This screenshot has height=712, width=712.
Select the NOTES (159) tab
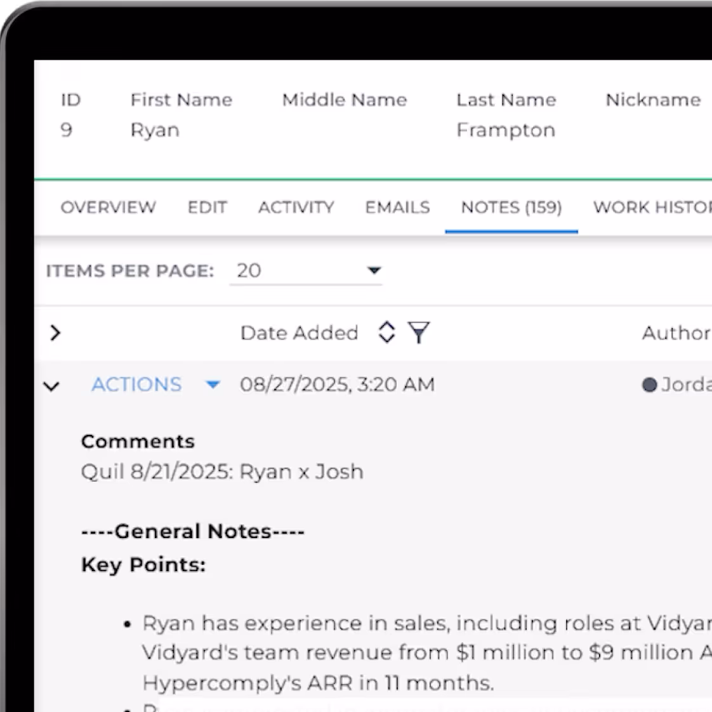pos(511,208)
